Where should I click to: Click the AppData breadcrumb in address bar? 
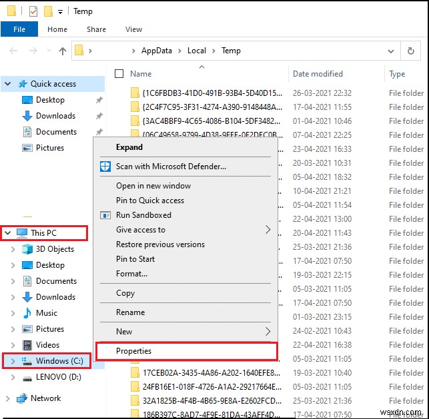[157, 51]
